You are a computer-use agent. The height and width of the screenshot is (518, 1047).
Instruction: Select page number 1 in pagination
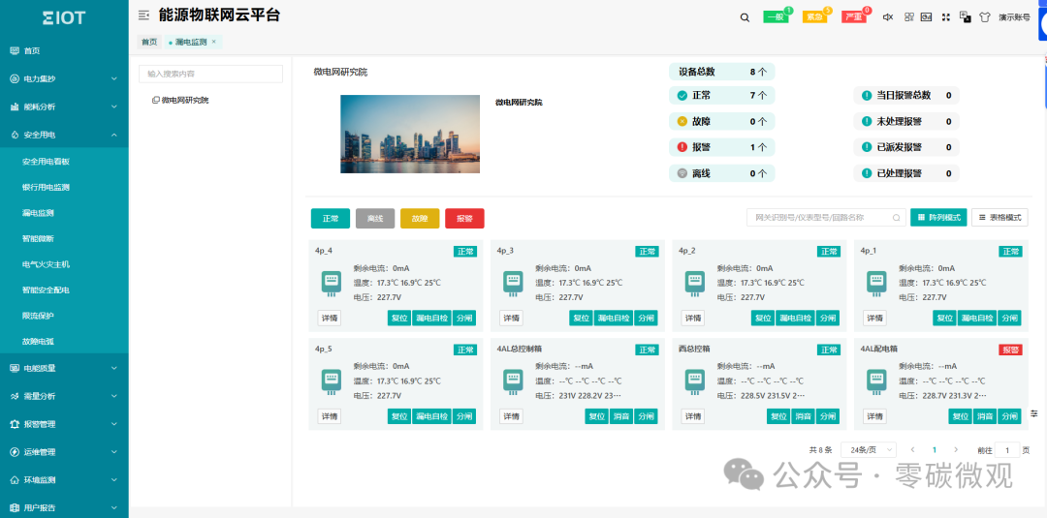(x=935, y=450)
